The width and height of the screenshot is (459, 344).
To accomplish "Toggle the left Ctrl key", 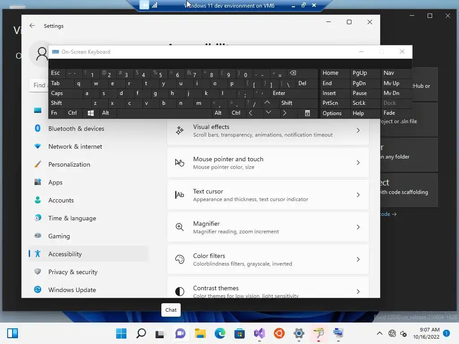I will click(x=74, y=113).
